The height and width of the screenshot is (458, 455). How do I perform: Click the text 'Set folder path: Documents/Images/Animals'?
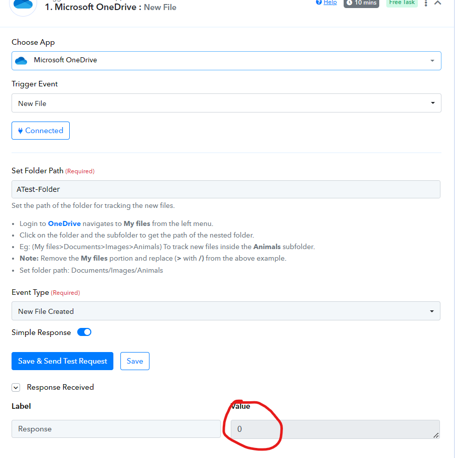point(91,270)
